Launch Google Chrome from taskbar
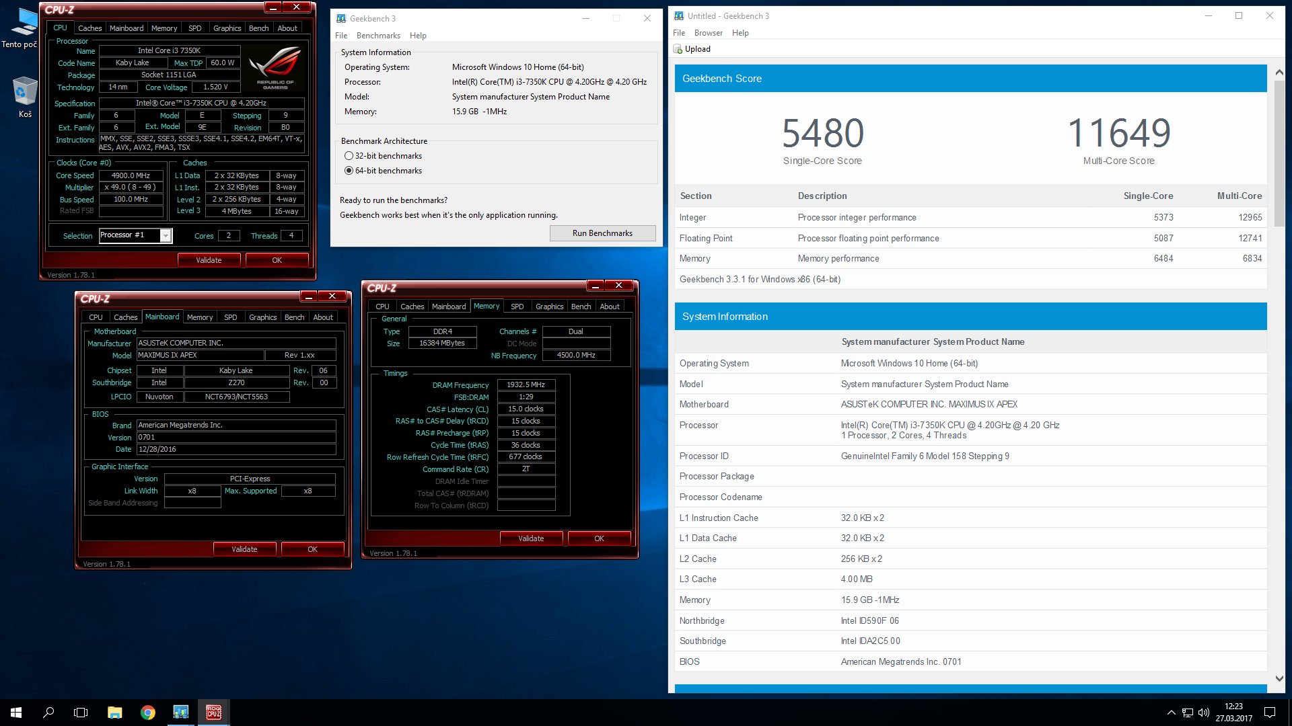1292x726 pixels. (147, 712)
